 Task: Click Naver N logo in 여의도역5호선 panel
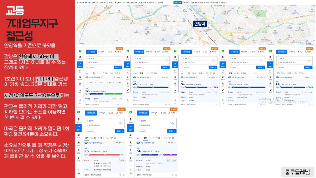[175, 51]
